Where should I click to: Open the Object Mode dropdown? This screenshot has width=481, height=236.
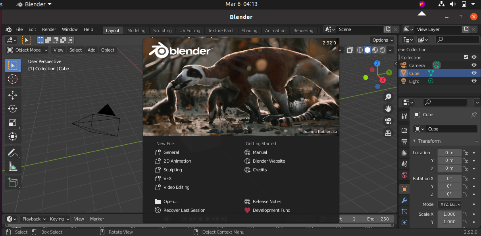27,50
